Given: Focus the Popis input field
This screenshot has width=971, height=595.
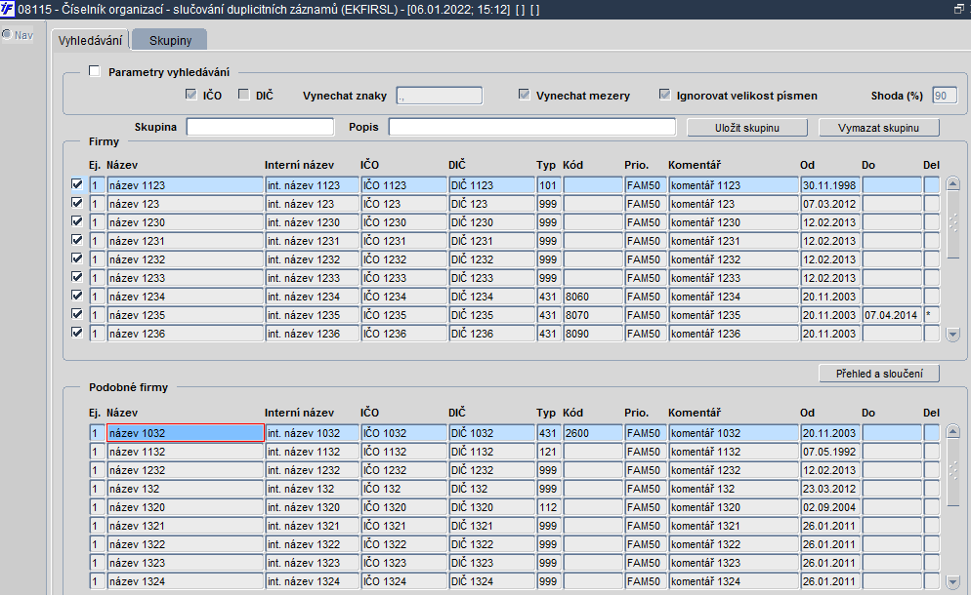Looking at the screenshot, I should coord(532,127).
